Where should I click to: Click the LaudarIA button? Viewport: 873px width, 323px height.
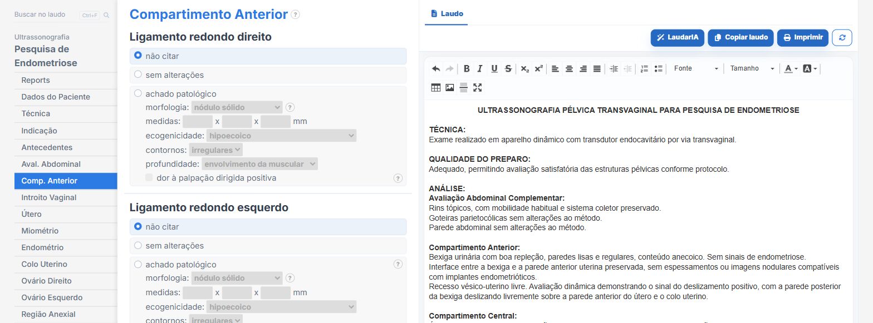pos(678,38)
